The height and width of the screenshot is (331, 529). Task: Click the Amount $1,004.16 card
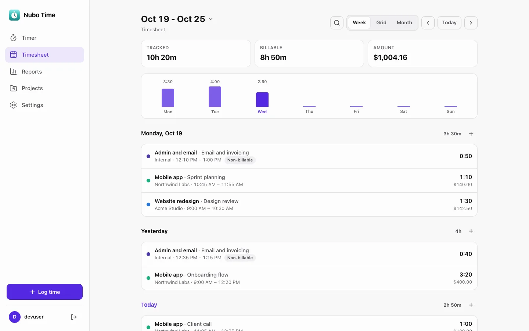pyautogui.click(x=422, y=54)
